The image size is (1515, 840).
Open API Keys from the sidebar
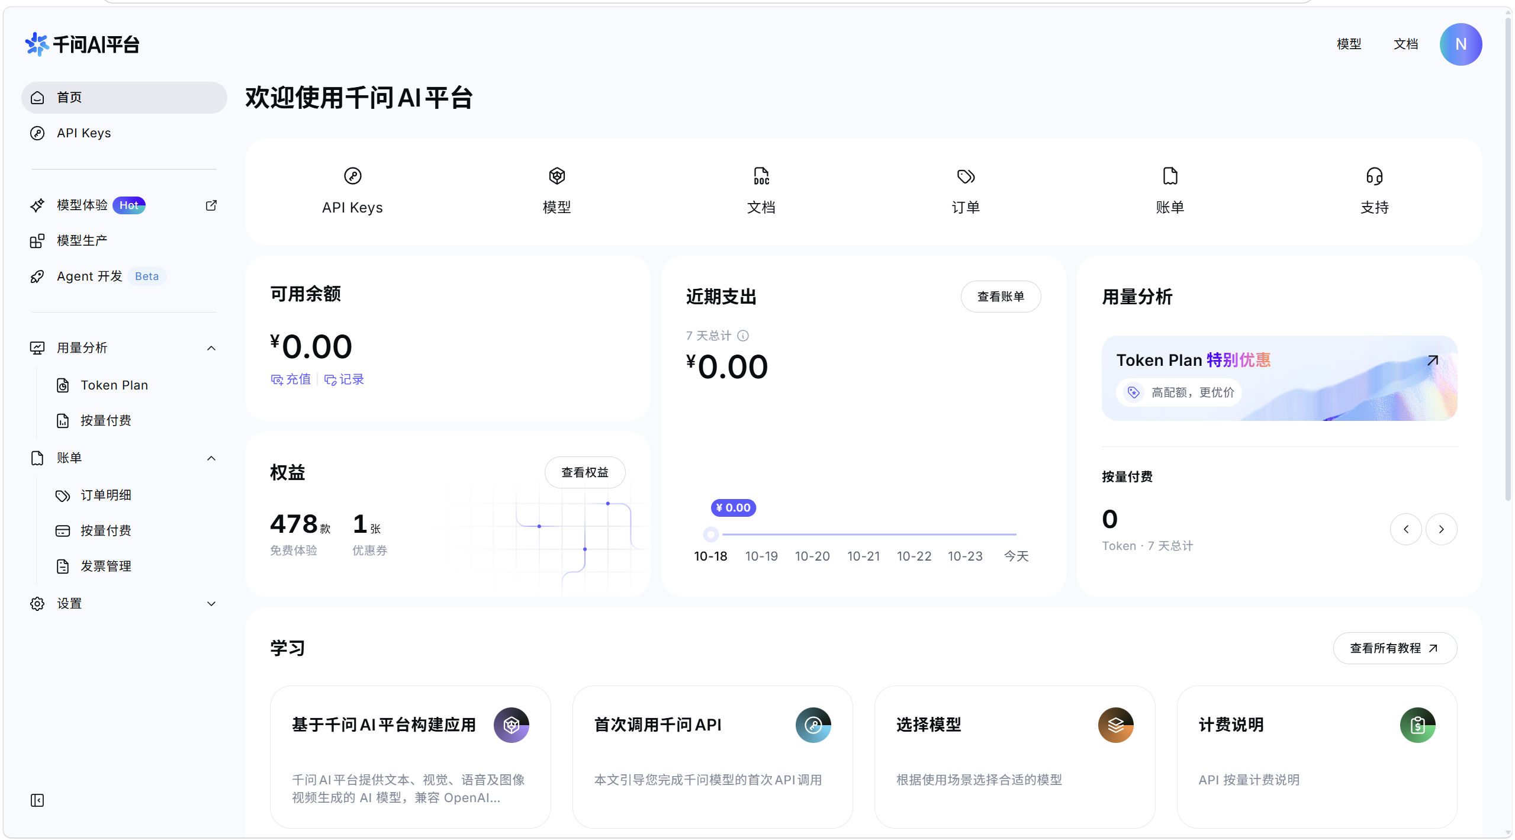[x=124, y=133]
